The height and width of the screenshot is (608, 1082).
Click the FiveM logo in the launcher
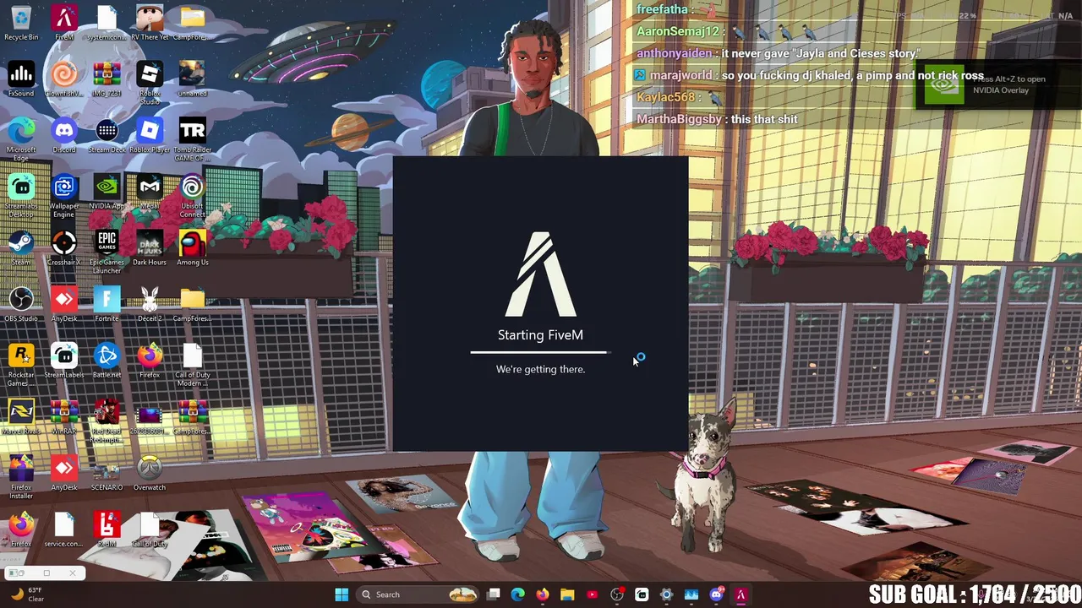540,275
